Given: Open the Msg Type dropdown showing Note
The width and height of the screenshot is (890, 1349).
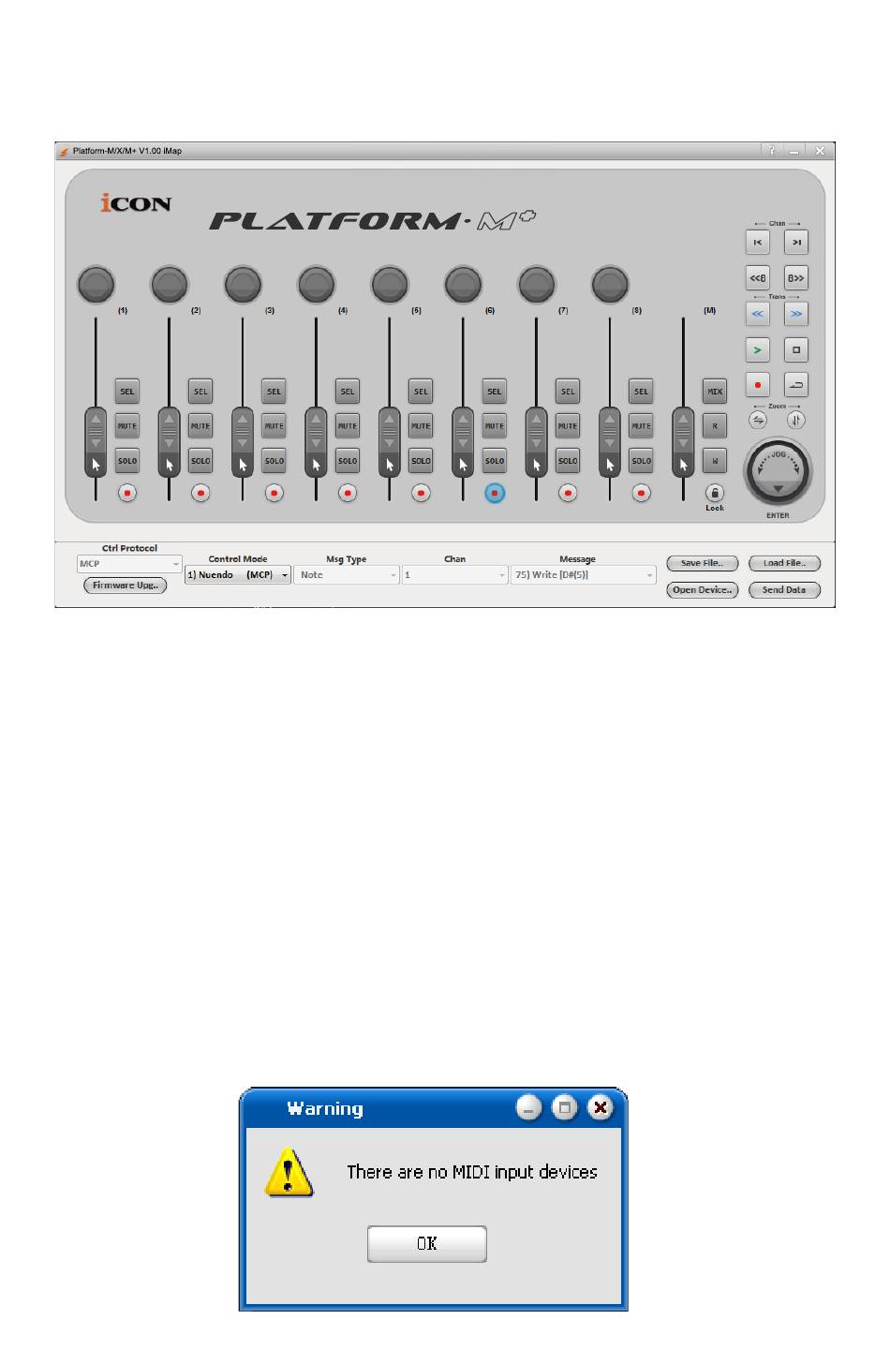Looking at the screenshot, I should pyautogui.click(x=347, y=575).
